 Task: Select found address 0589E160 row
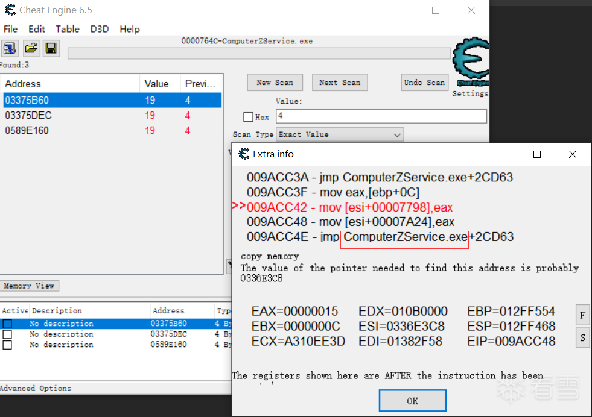point(112,130)
